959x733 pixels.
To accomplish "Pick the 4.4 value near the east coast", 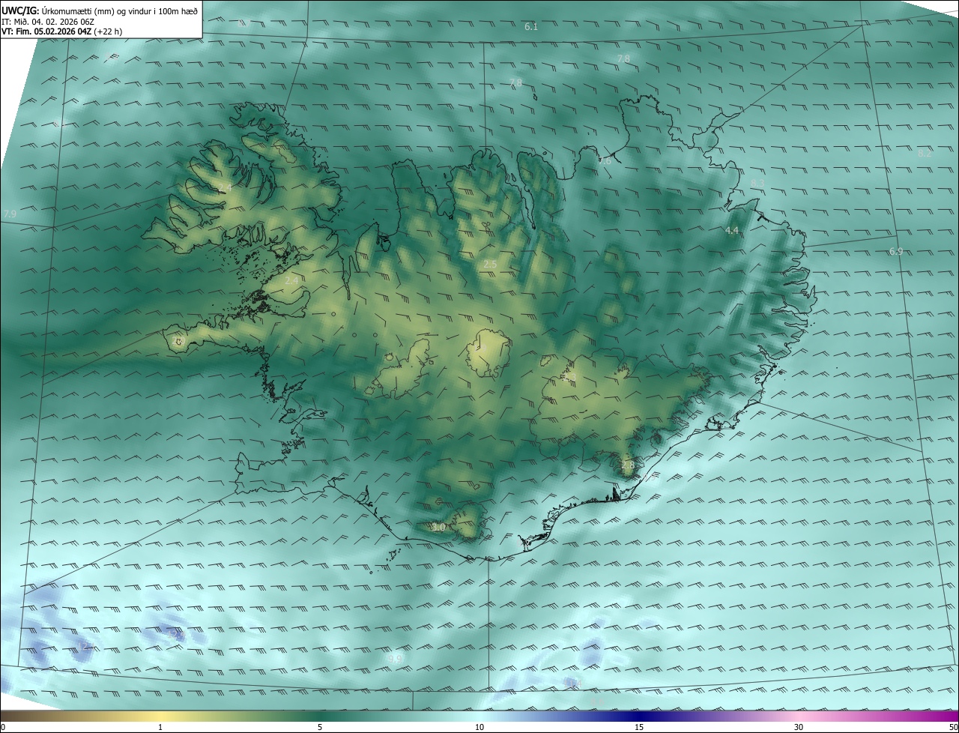I will click(733, 230).
